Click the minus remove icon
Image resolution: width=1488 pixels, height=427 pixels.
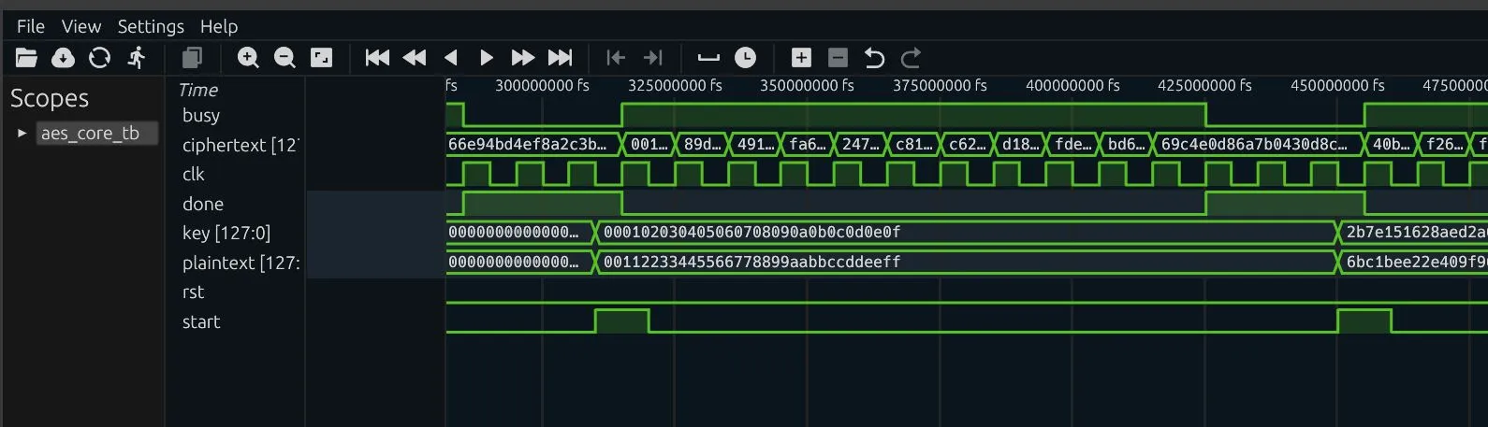(838, 58)
